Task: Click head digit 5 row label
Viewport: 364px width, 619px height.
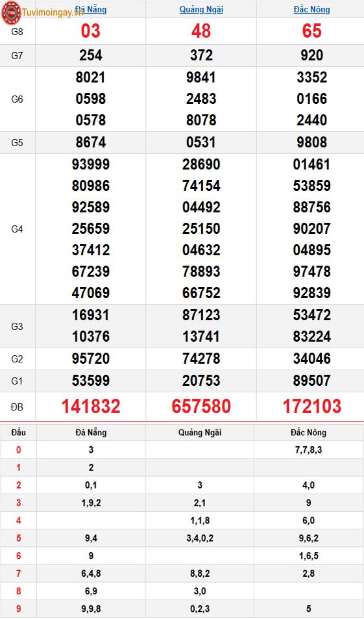Action: [19, 538]
